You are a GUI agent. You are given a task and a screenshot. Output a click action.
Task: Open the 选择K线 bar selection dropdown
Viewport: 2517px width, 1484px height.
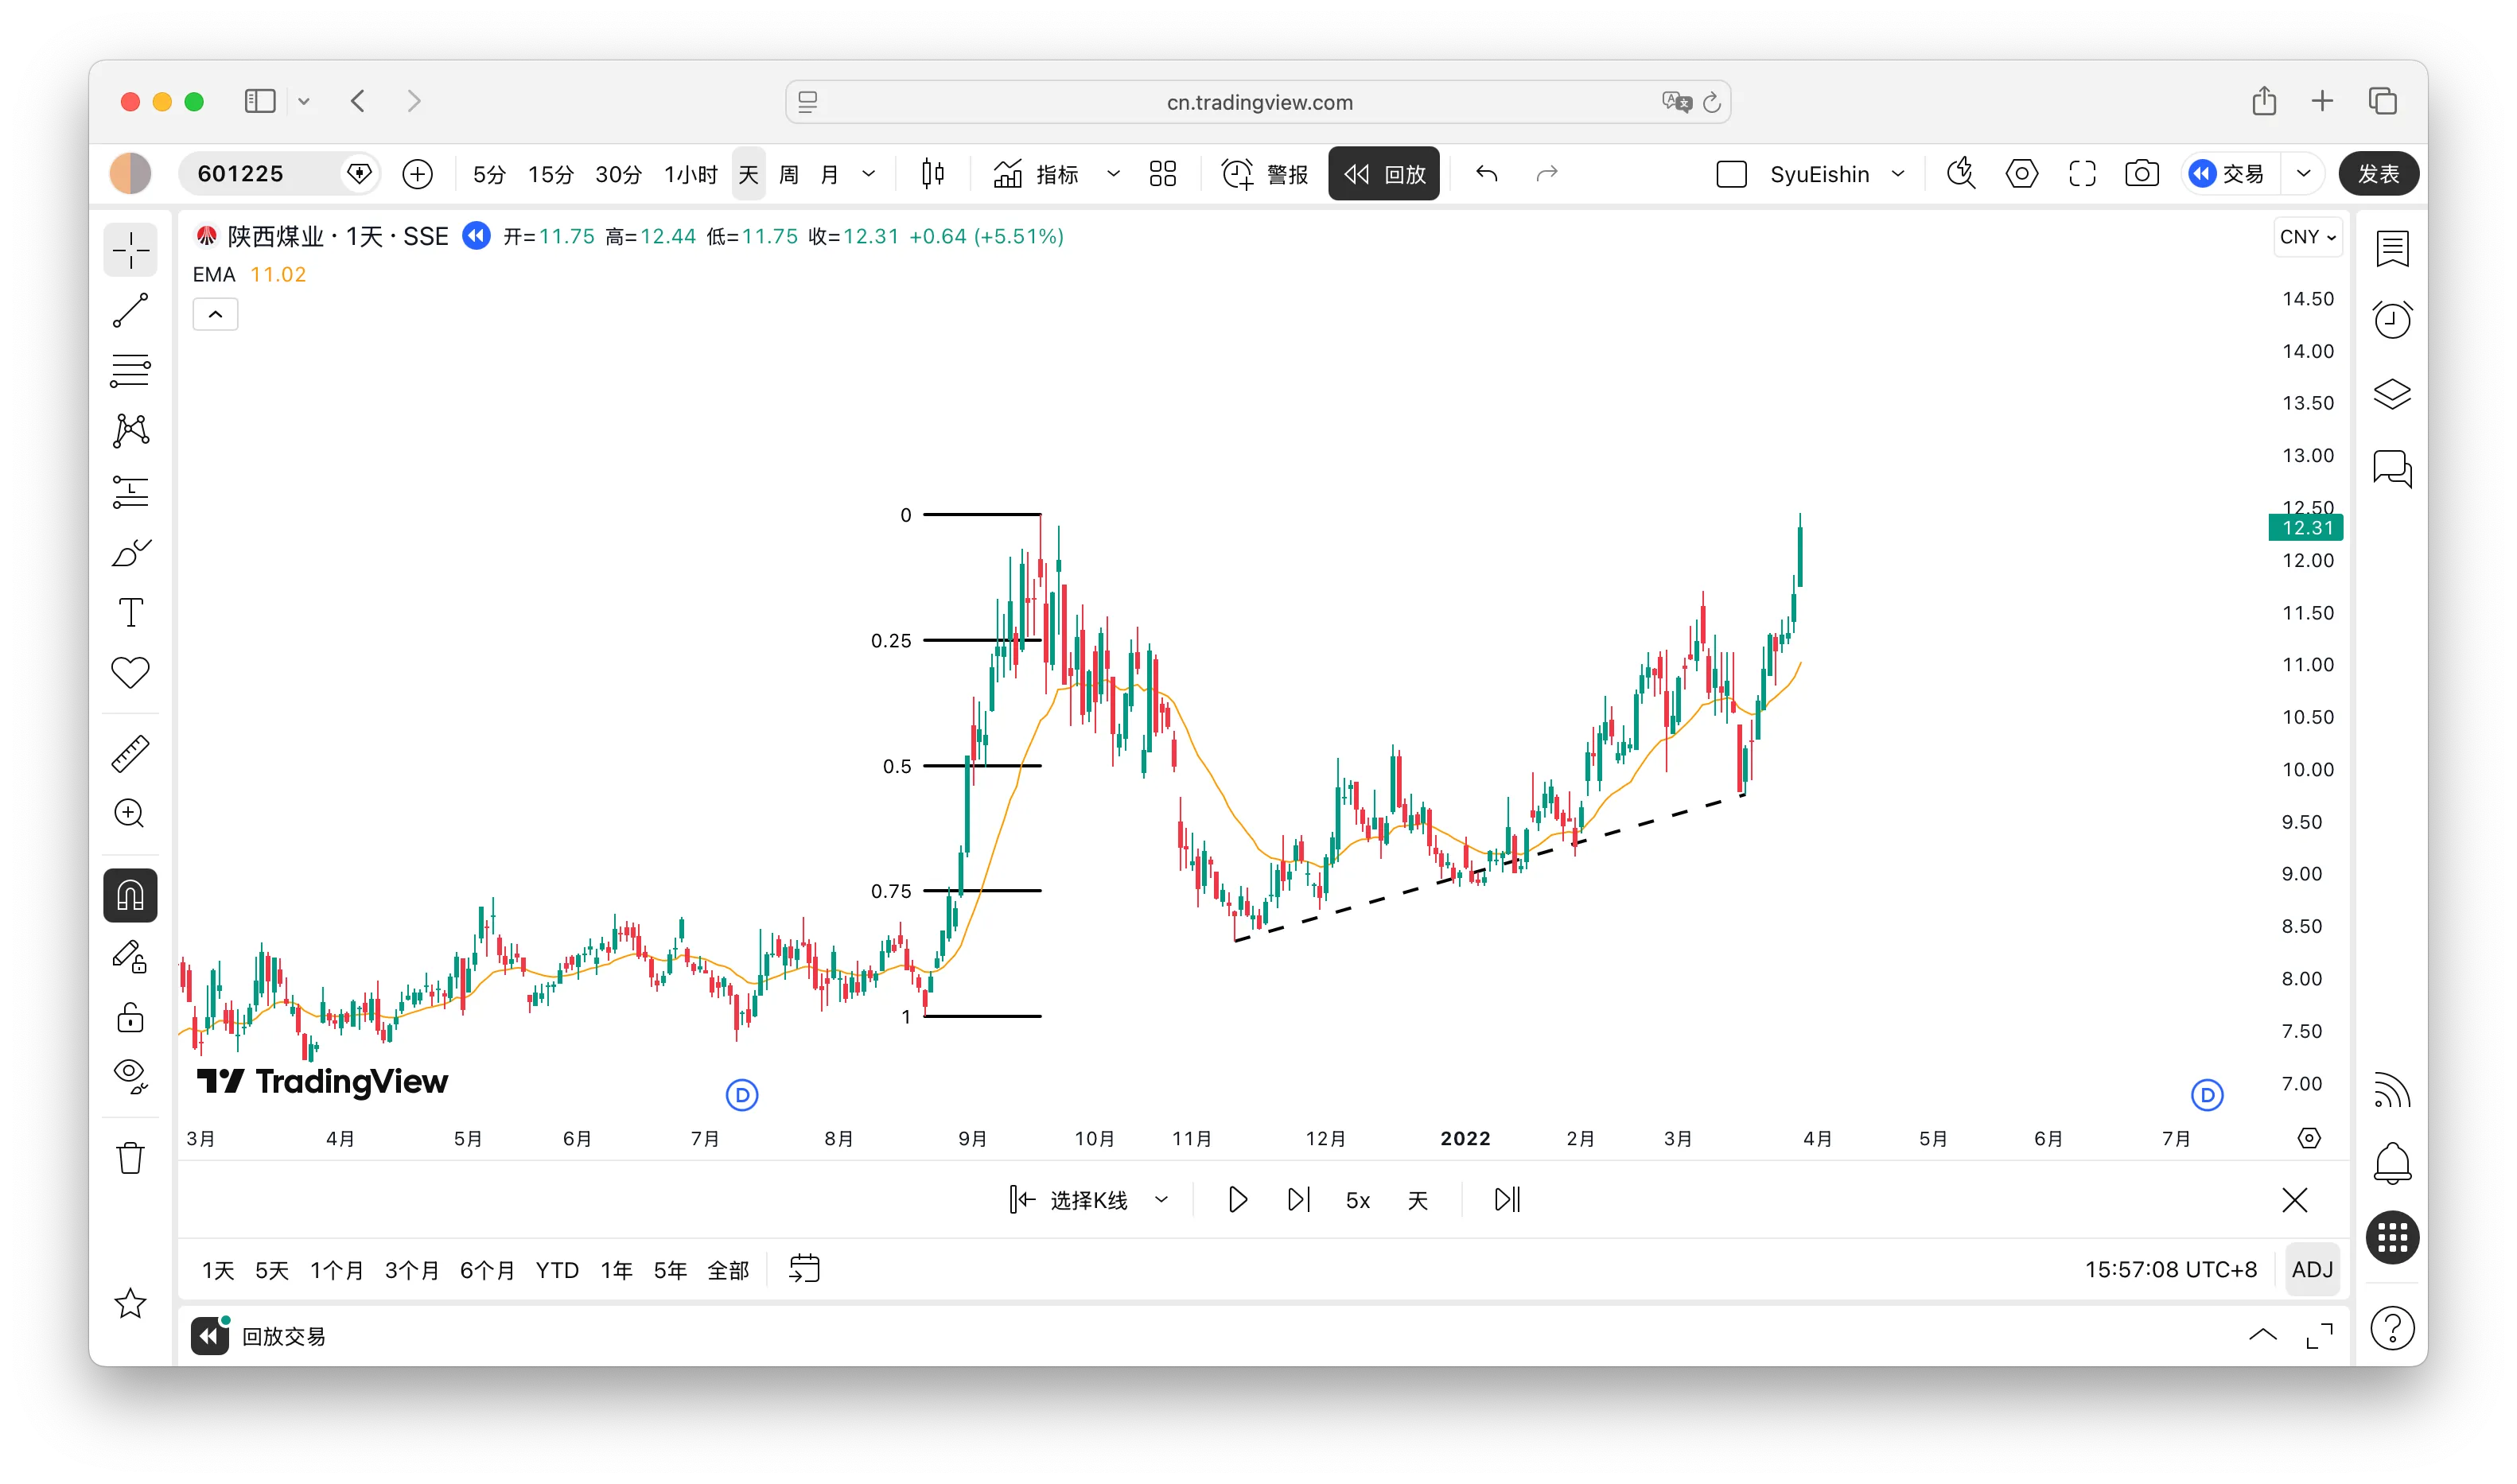coord(1089,1200)
